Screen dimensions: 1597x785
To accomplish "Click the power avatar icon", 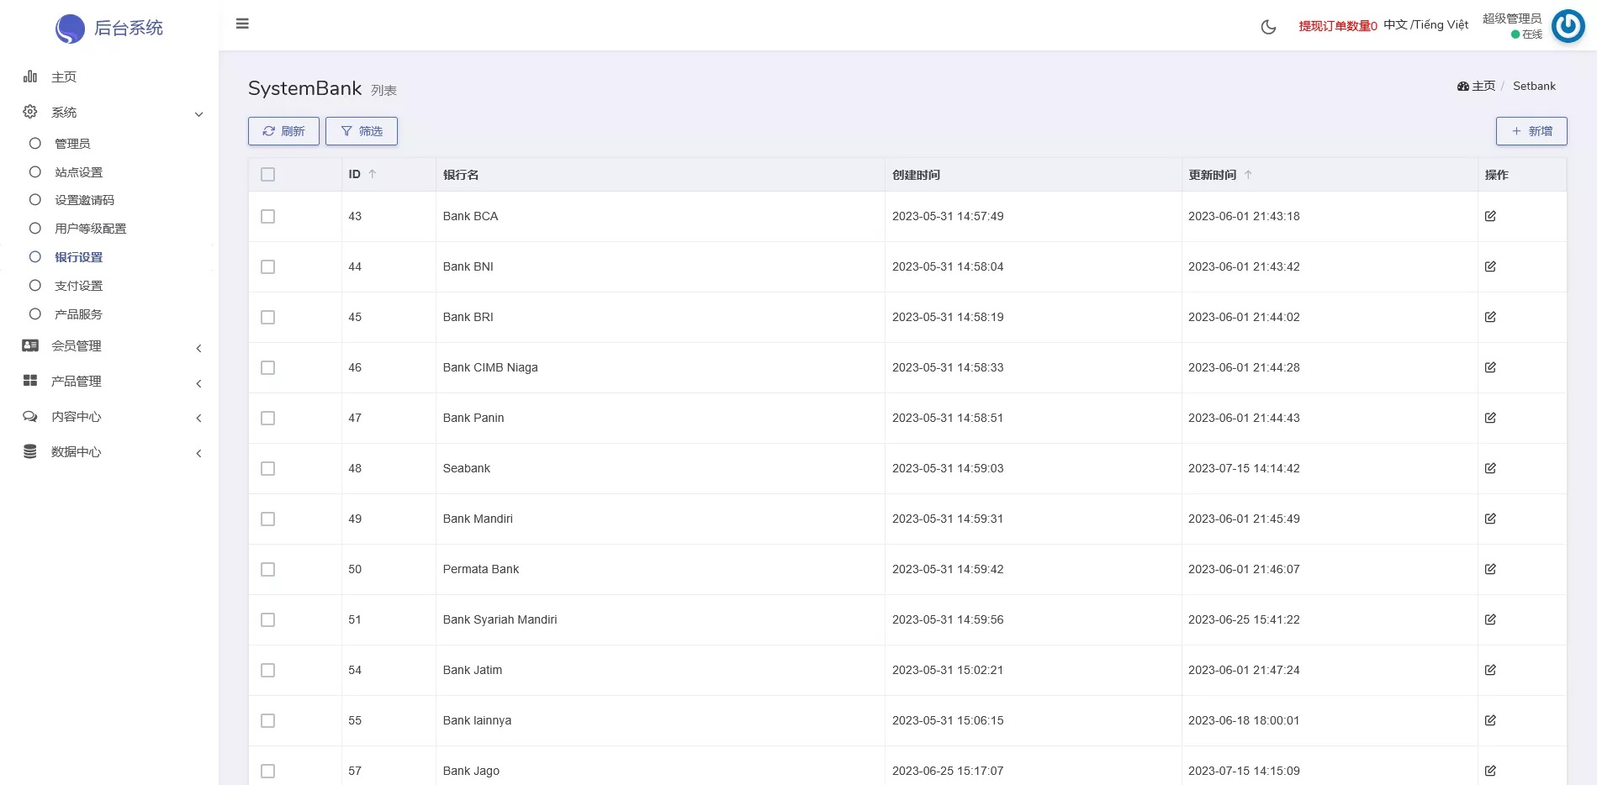I will point(1568,26).
